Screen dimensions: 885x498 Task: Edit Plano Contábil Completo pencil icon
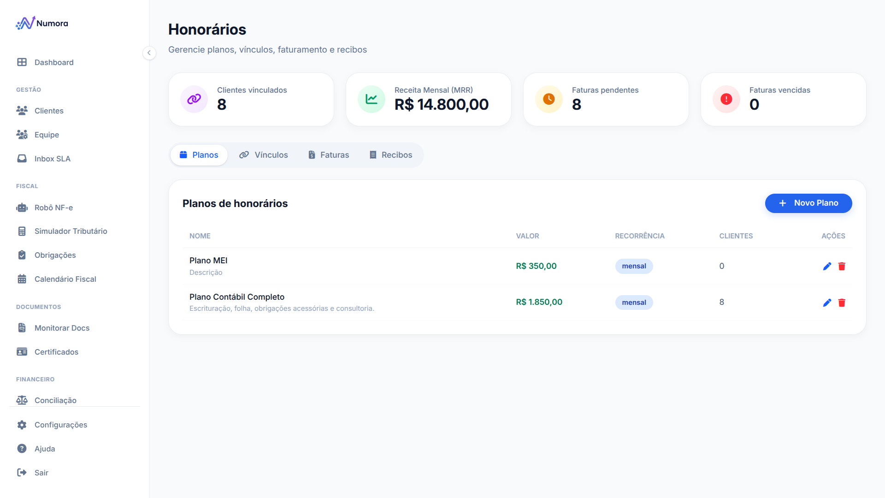point(827,302)
